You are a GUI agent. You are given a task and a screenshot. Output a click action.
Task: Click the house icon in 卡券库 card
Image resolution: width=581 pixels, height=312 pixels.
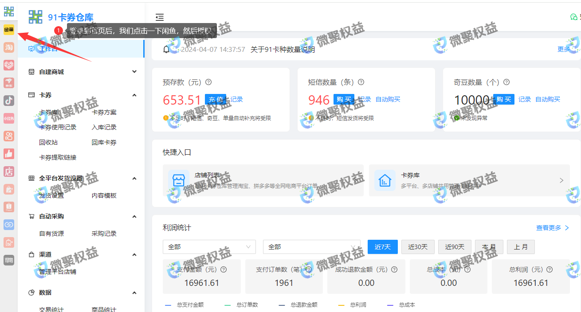pyautogui.click(x=385, y=180)
